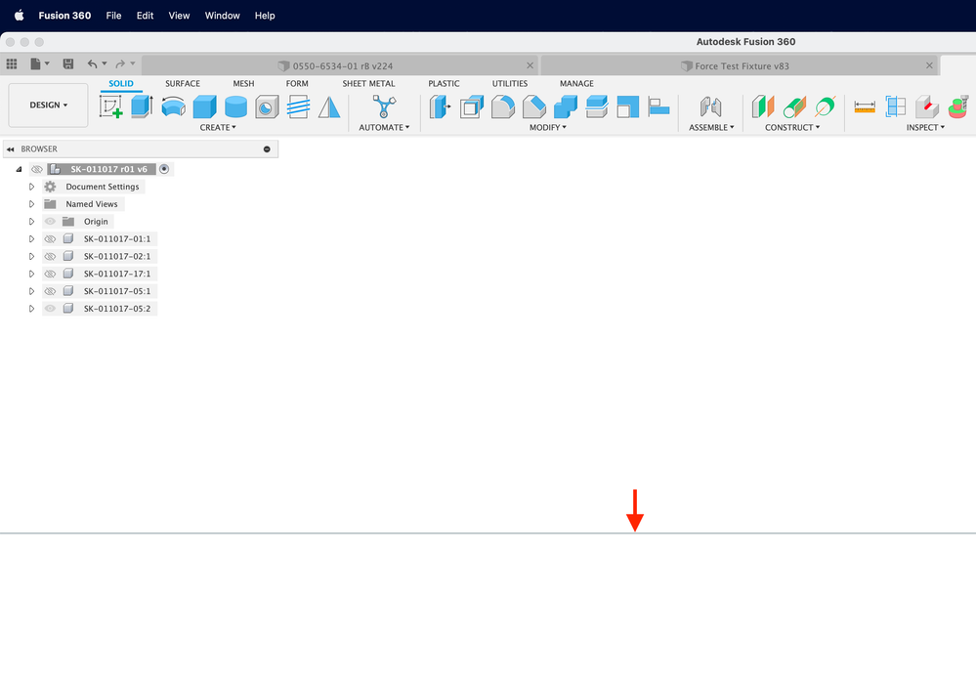The width and height of the screenshot is (976, 679).
Task: Click the blue striped Create tool icon
Action: click(x=298, y=106)
